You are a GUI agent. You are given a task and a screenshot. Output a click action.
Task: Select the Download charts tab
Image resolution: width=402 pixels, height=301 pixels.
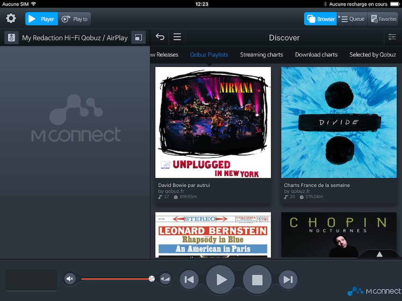coord(316,55)
